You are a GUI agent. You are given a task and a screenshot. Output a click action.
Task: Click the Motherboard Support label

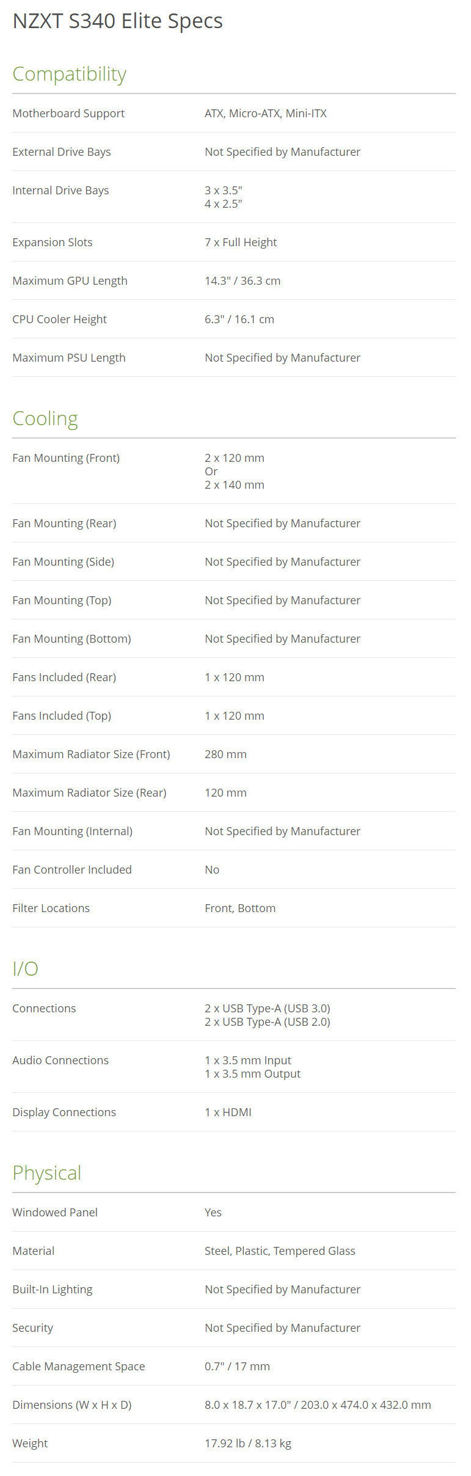[x=68, y=114]
